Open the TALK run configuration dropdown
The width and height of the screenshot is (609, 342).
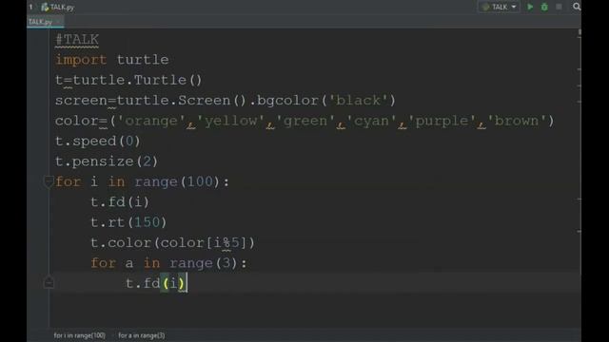[499, 7]
